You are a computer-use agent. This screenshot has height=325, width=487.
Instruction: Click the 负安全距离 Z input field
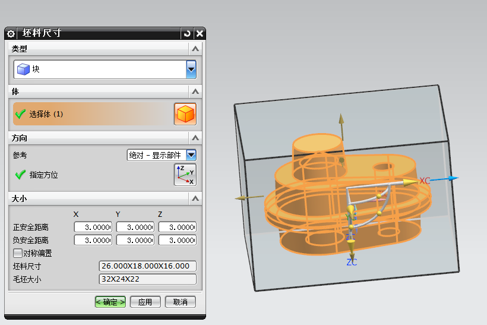tap(178, 240)
